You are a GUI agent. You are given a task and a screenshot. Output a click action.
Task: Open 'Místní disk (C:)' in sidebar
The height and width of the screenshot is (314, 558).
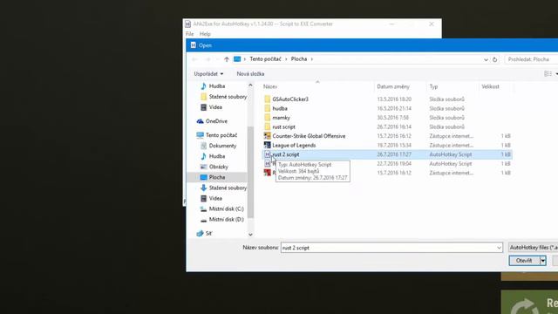[226, 209]
